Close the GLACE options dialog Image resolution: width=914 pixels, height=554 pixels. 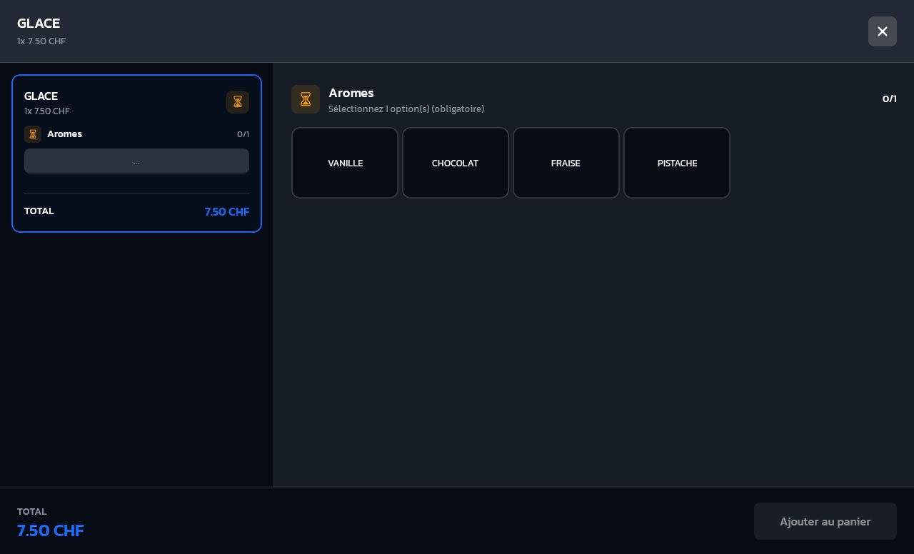click(883, 31)
